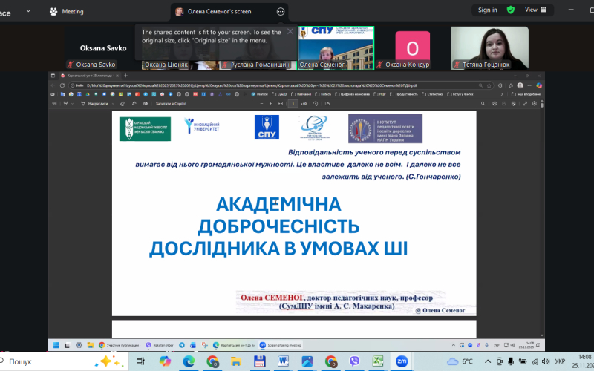Open the Цифрова економіка bookmarks folder
The image size is (594, 371).
[x=353, y=94]
